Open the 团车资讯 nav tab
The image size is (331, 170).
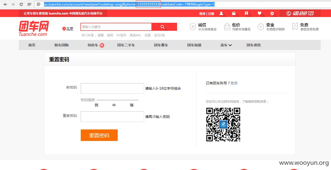click(x=254, y=45)
